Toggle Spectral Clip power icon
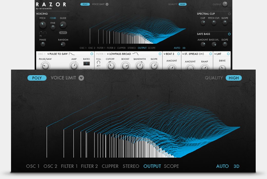 click(229, 14)
